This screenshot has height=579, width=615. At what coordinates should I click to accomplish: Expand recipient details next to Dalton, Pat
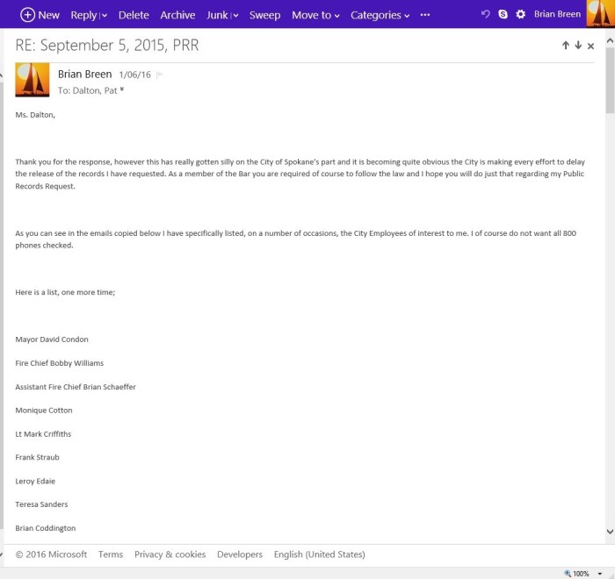[122, 89]
